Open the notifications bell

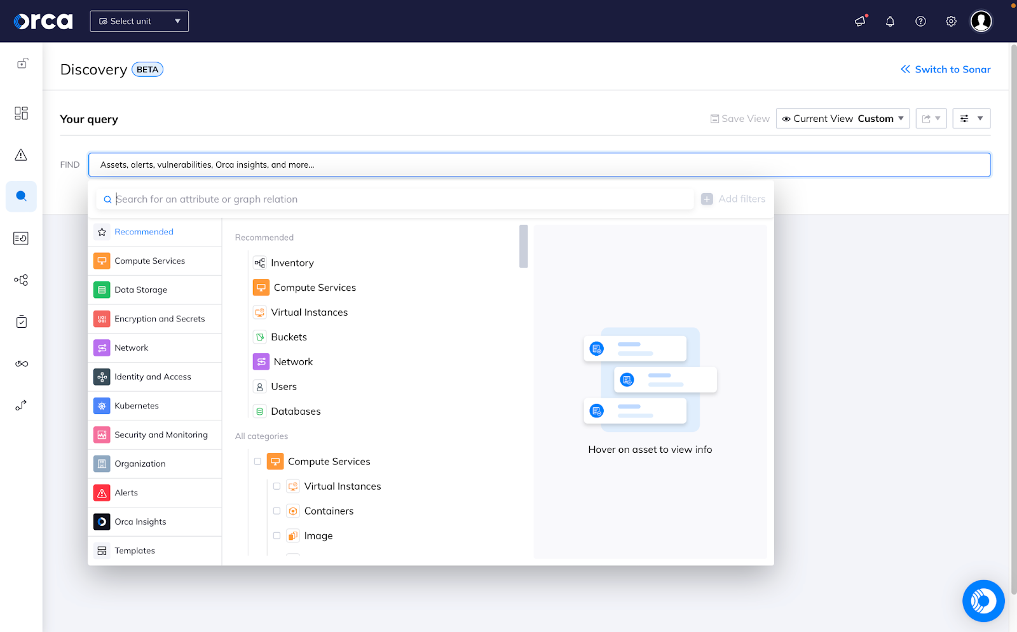coord(890,21)
